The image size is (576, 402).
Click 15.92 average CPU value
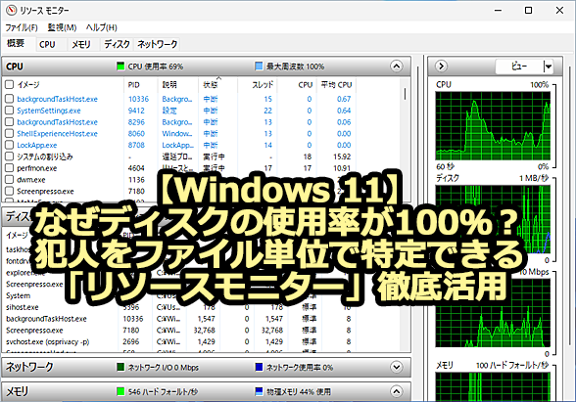(342, 156)
